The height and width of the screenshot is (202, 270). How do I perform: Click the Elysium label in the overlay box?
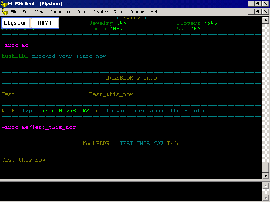click(16, 23)
